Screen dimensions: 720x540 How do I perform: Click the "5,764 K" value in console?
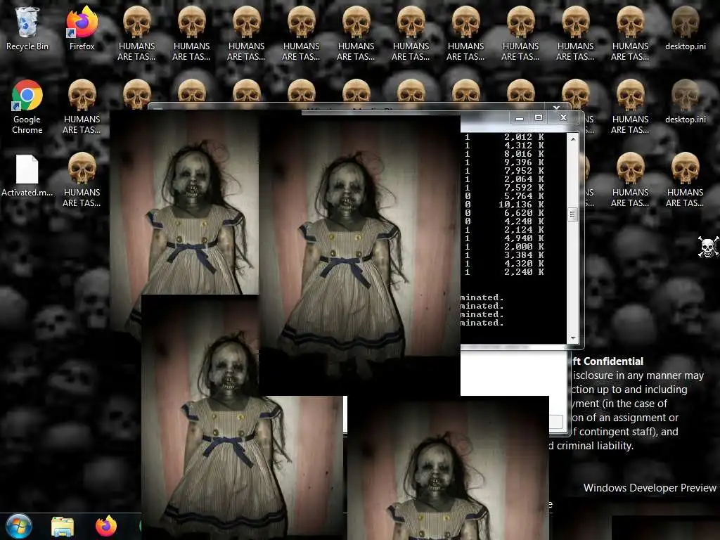524,196
